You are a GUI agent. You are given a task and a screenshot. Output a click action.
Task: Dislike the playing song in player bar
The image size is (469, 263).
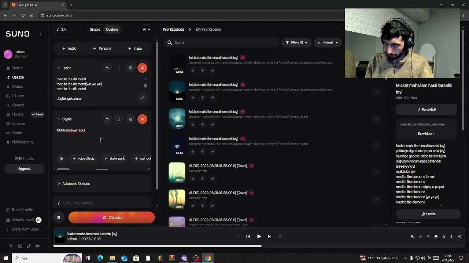[x=428, y=236]
